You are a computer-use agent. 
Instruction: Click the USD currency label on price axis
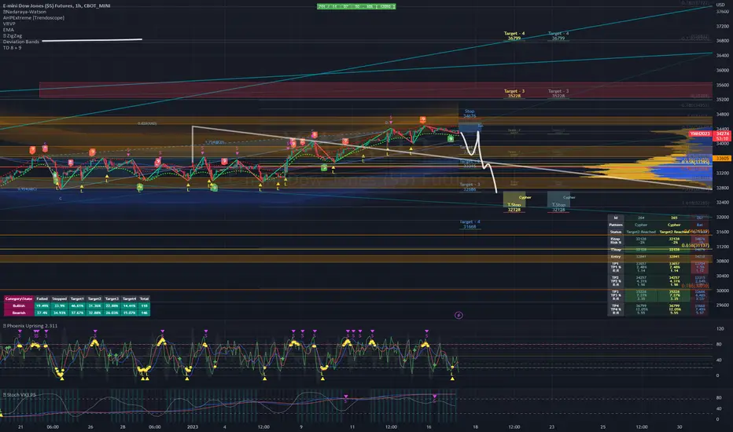(x=720, y=5)
